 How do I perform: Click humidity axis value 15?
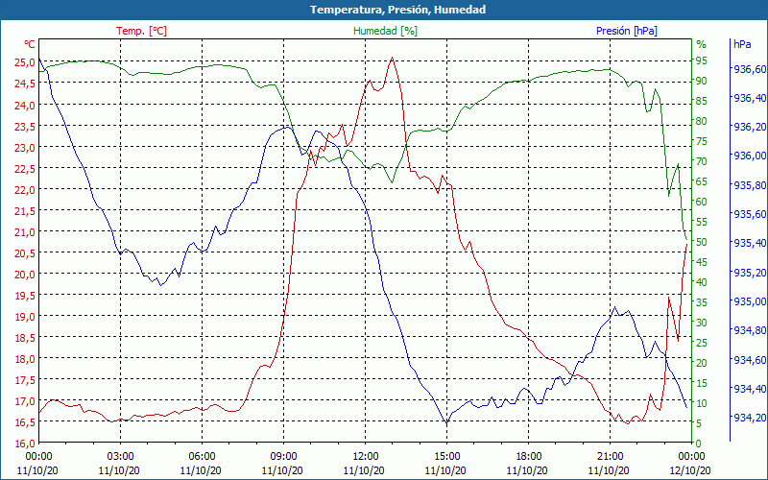click(x=702, y=383)
